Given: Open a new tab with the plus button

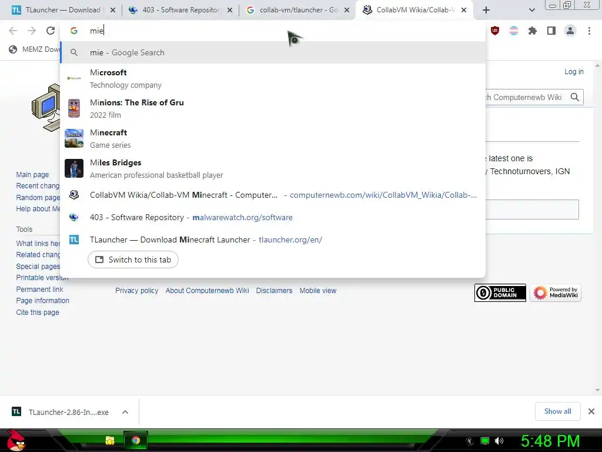Looking at the screenshot, I should coord(486,10).
